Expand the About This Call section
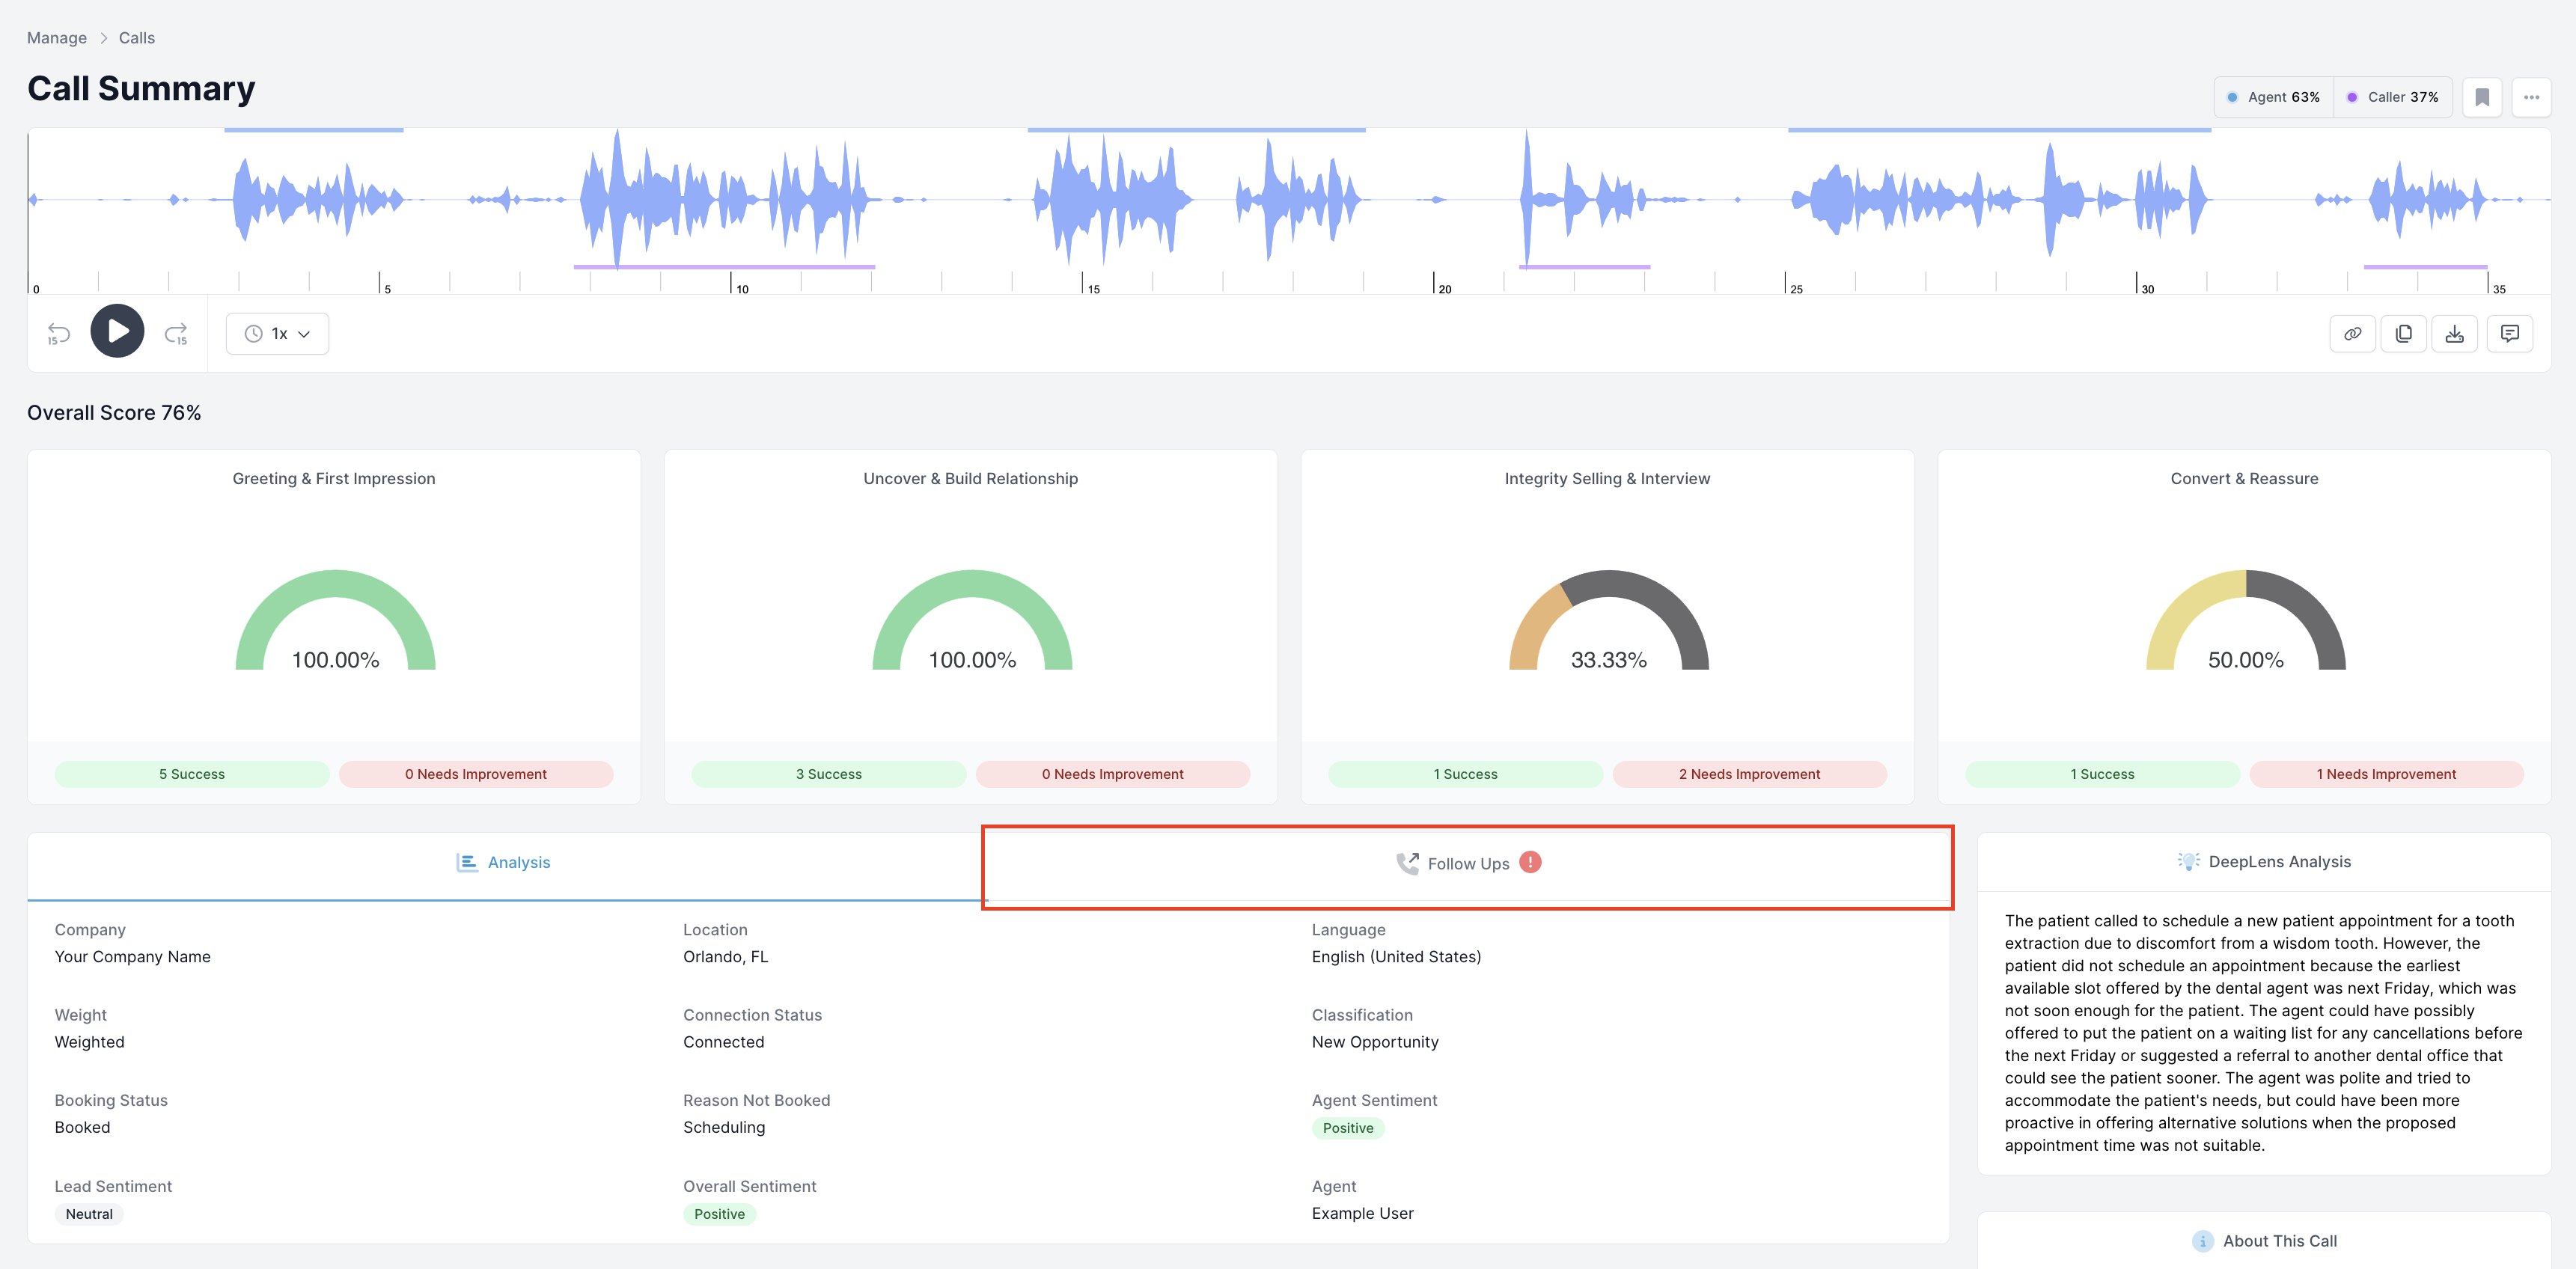The height and width of the screenshot is (1269, 2576). click(2264, 1241)
